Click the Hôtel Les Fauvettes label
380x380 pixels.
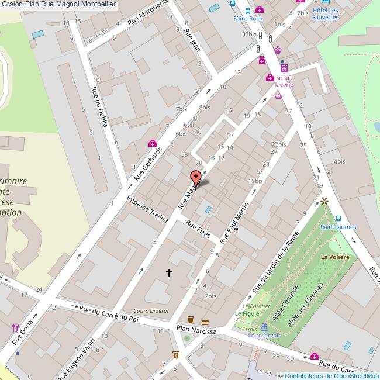click(325, 14)
